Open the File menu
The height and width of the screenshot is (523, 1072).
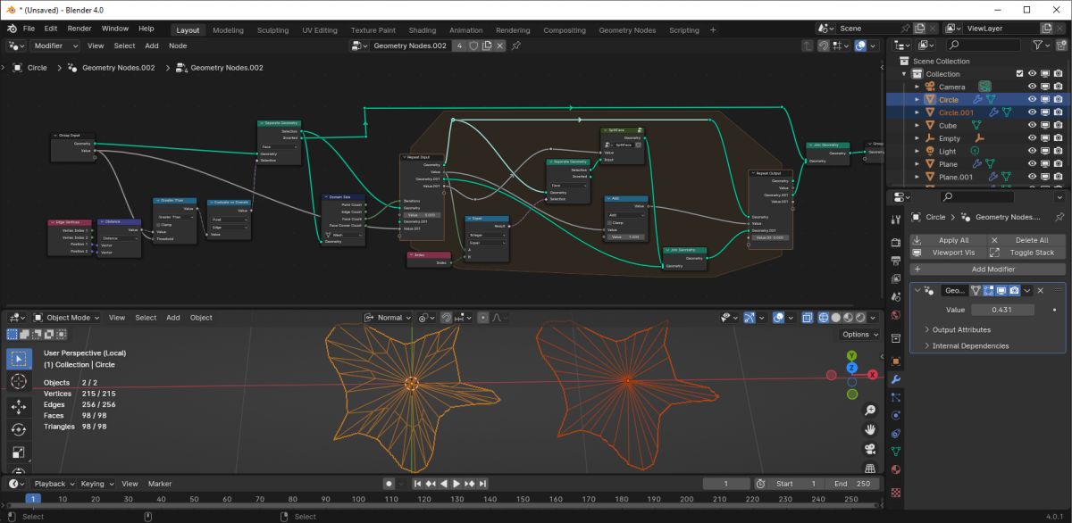29,29
